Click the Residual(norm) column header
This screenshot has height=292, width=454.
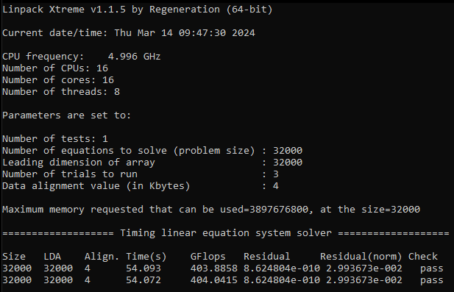pos(361,257)
